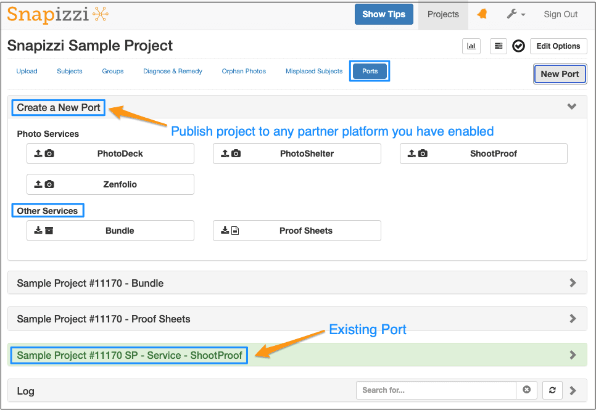Screen dimensions: 596x410
Task: Sign Out of the account
Action: tap(560, 14)
